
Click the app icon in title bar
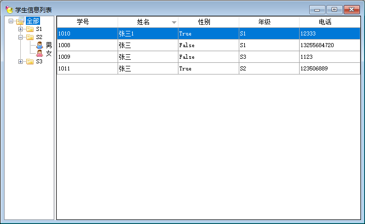click(9, 10)
